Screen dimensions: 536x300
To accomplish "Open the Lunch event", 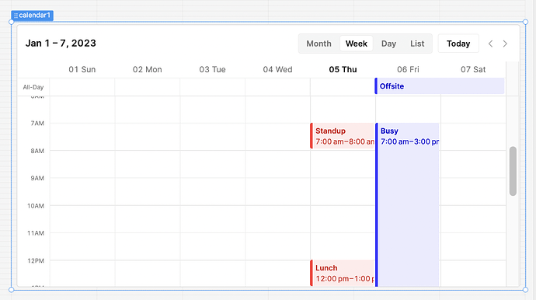I will coord(343,273).
